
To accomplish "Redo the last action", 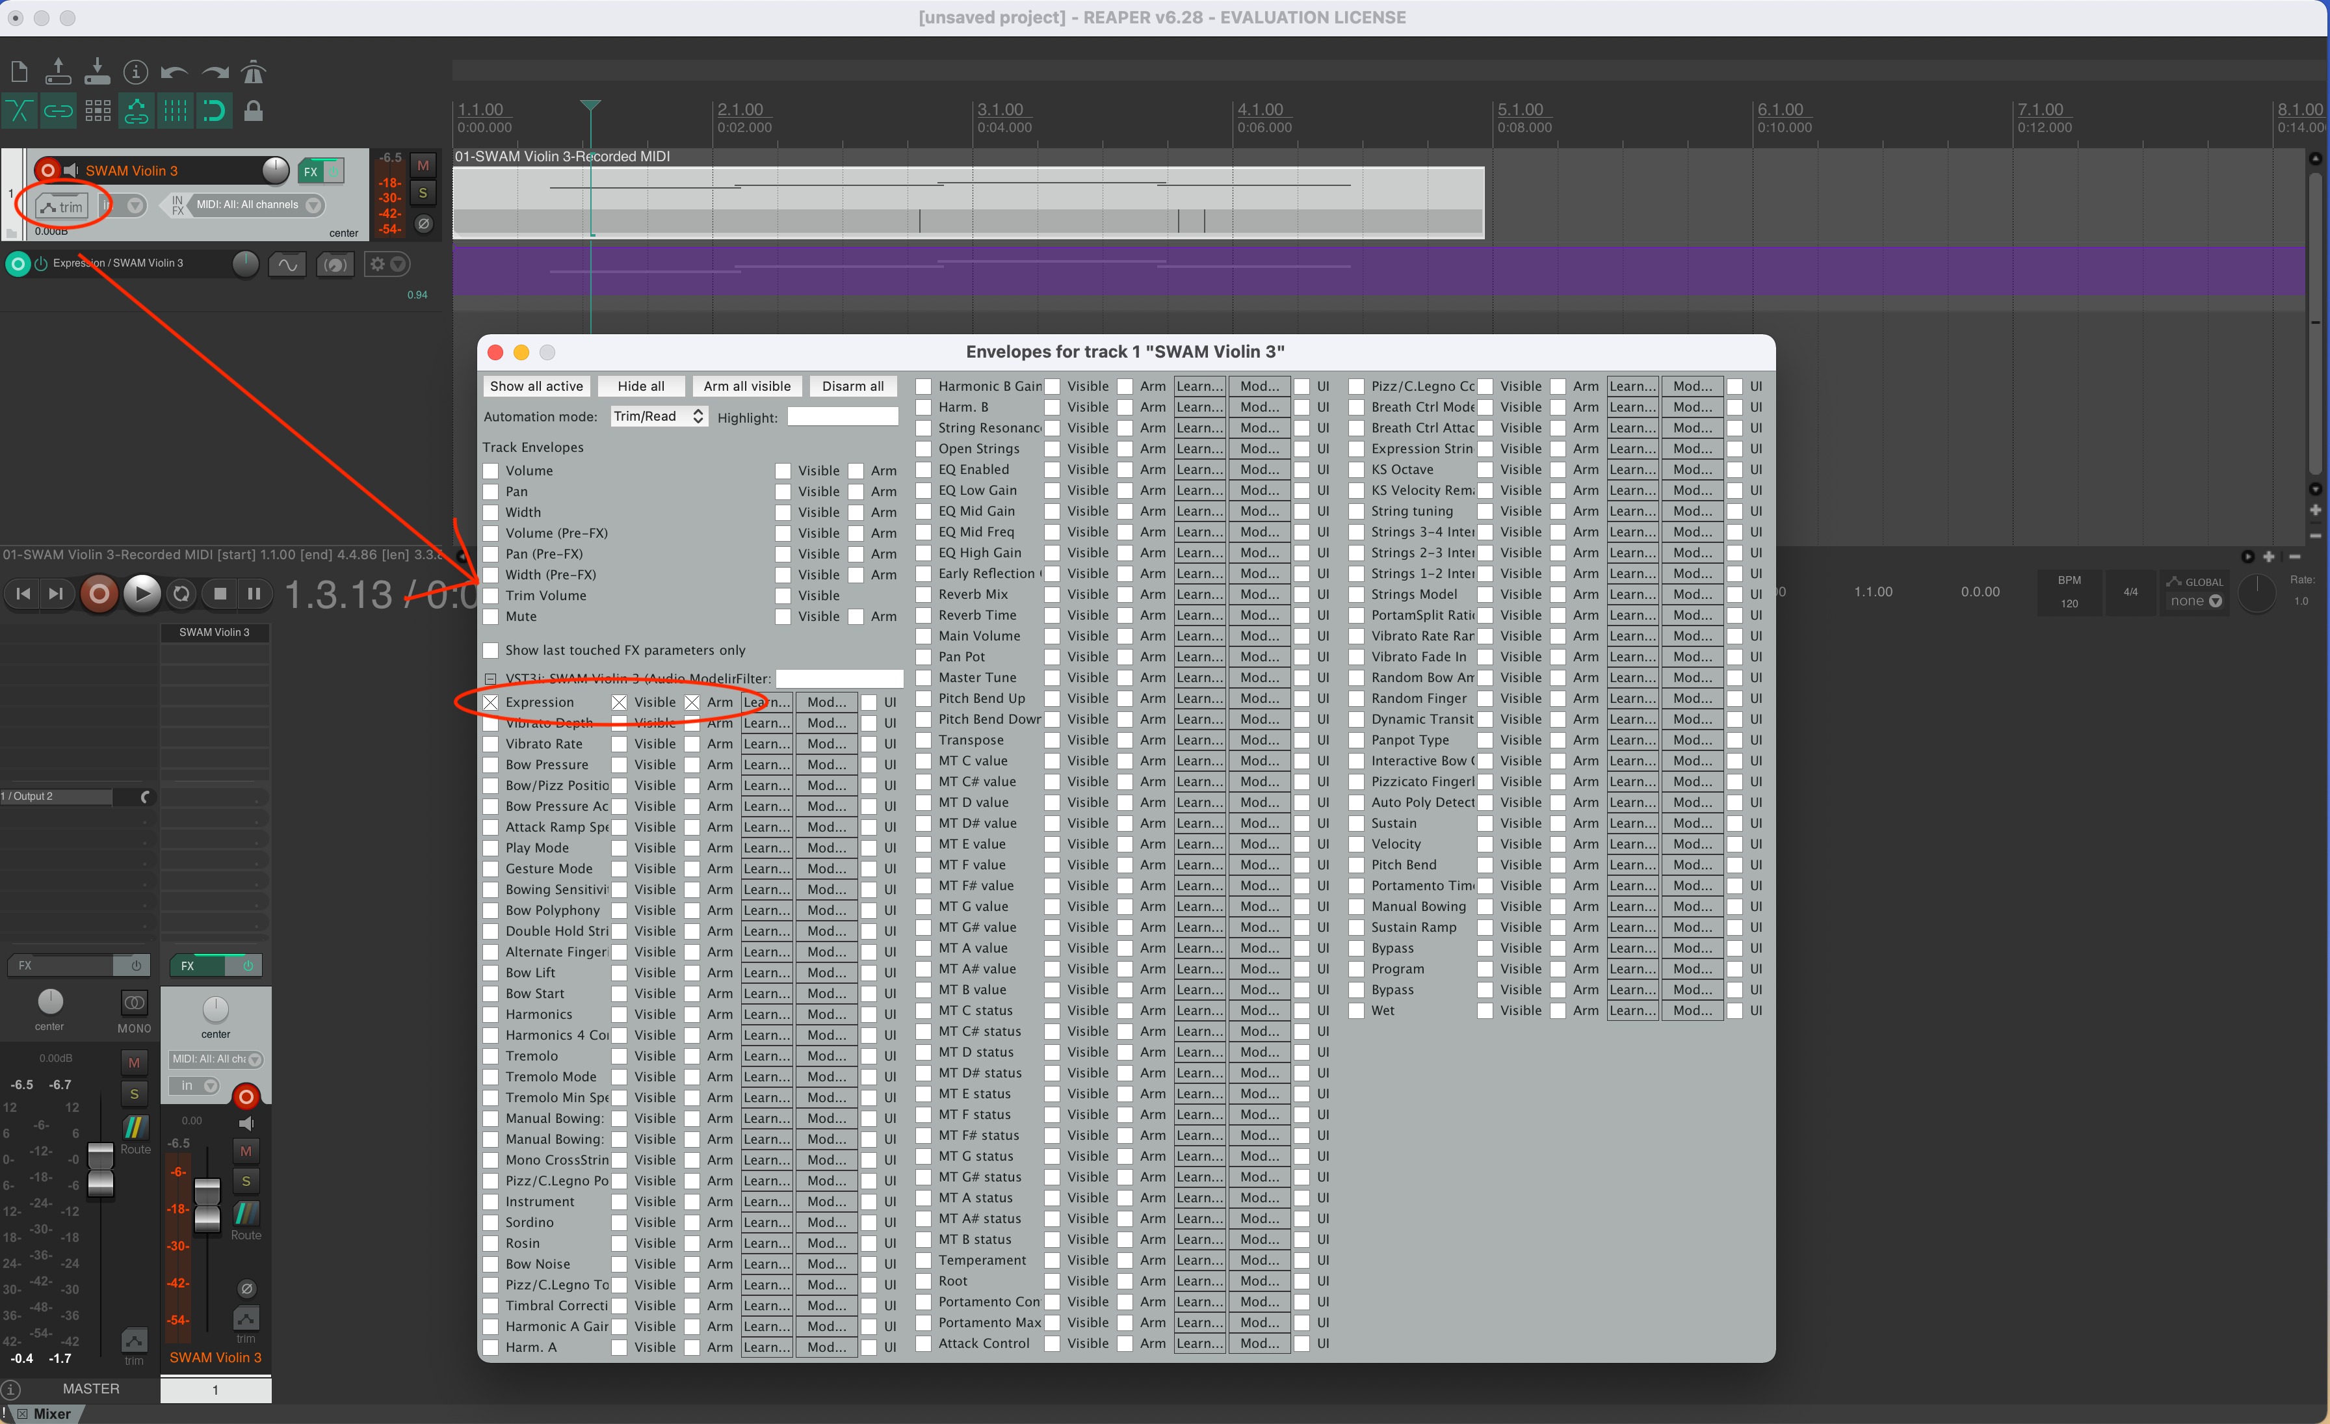I will (215, 72).
